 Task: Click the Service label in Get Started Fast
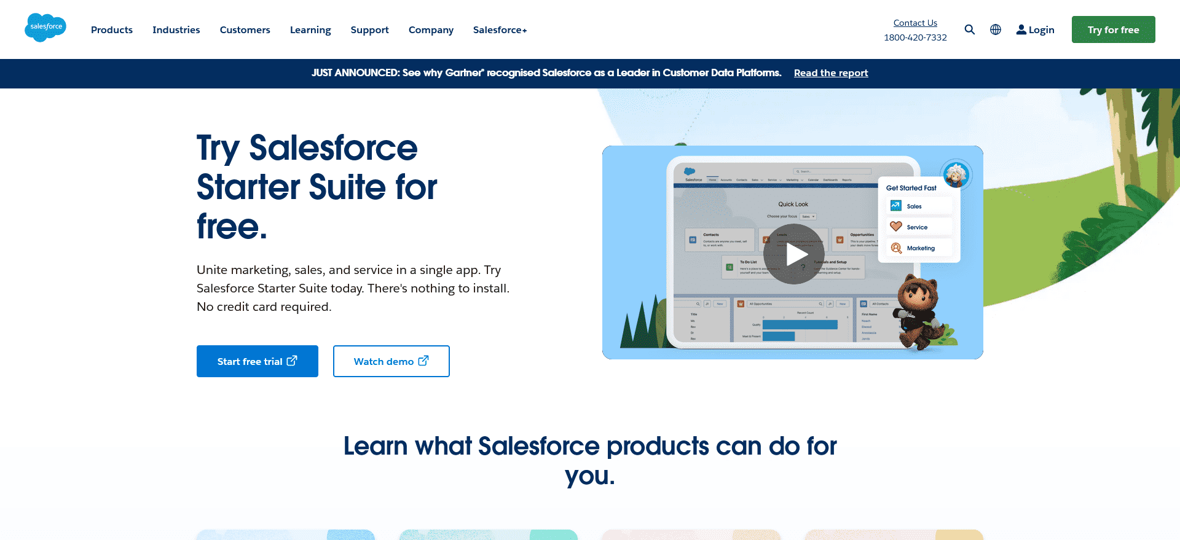918,227
